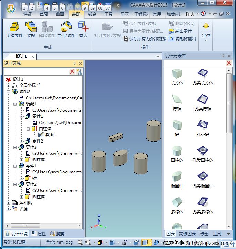The image size is (236, 249).
Task: Expand the 键 feature node
Action: [x=21, y=178]
